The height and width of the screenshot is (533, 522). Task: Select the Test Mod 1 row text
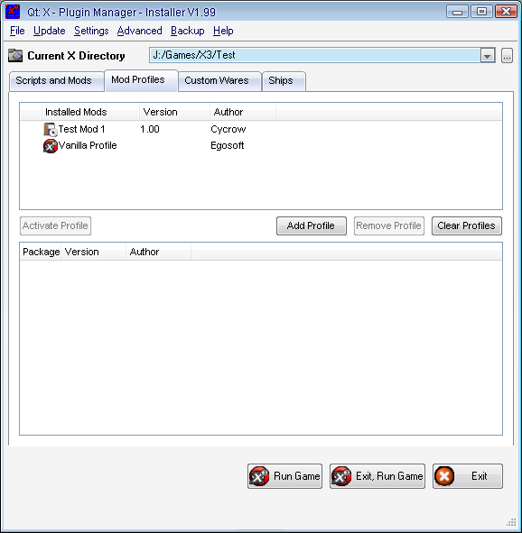(x=81, y=130)
